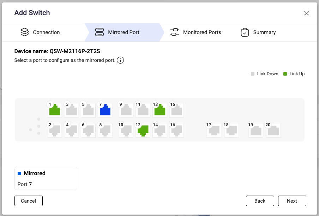Viewport: 319px width, 216px height.
Task: Click port 10 in the bottom row
Action: tap(126, 130)
